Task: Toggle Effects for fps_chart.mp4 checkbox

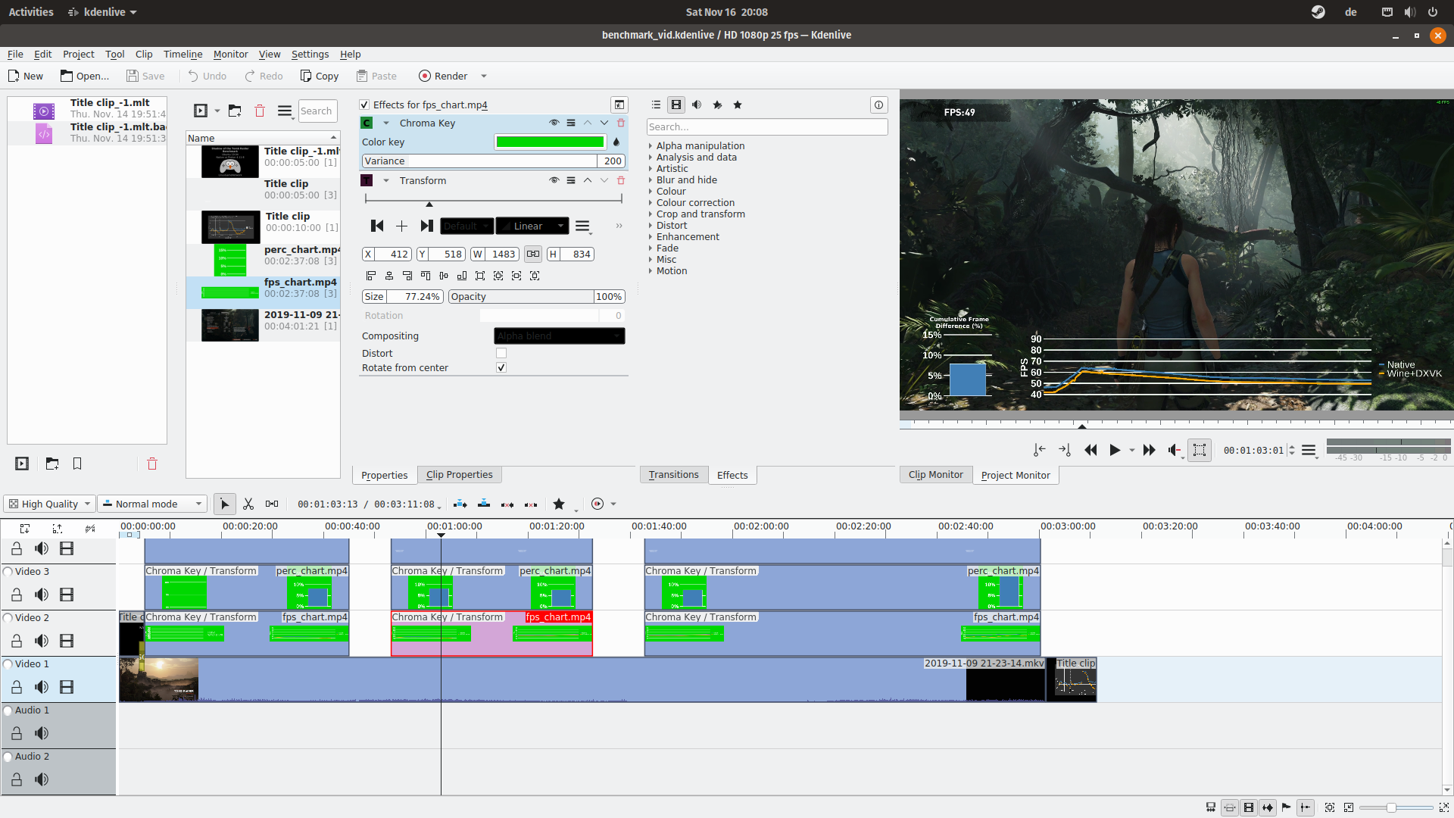Action: (364, 105)
